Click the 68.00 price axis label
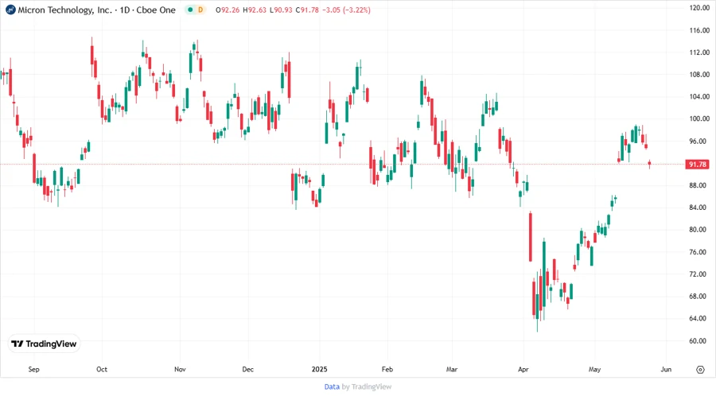 coord(699,296)
